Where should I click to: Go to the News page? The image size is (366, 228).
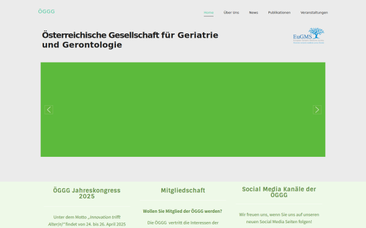[253, 13]
